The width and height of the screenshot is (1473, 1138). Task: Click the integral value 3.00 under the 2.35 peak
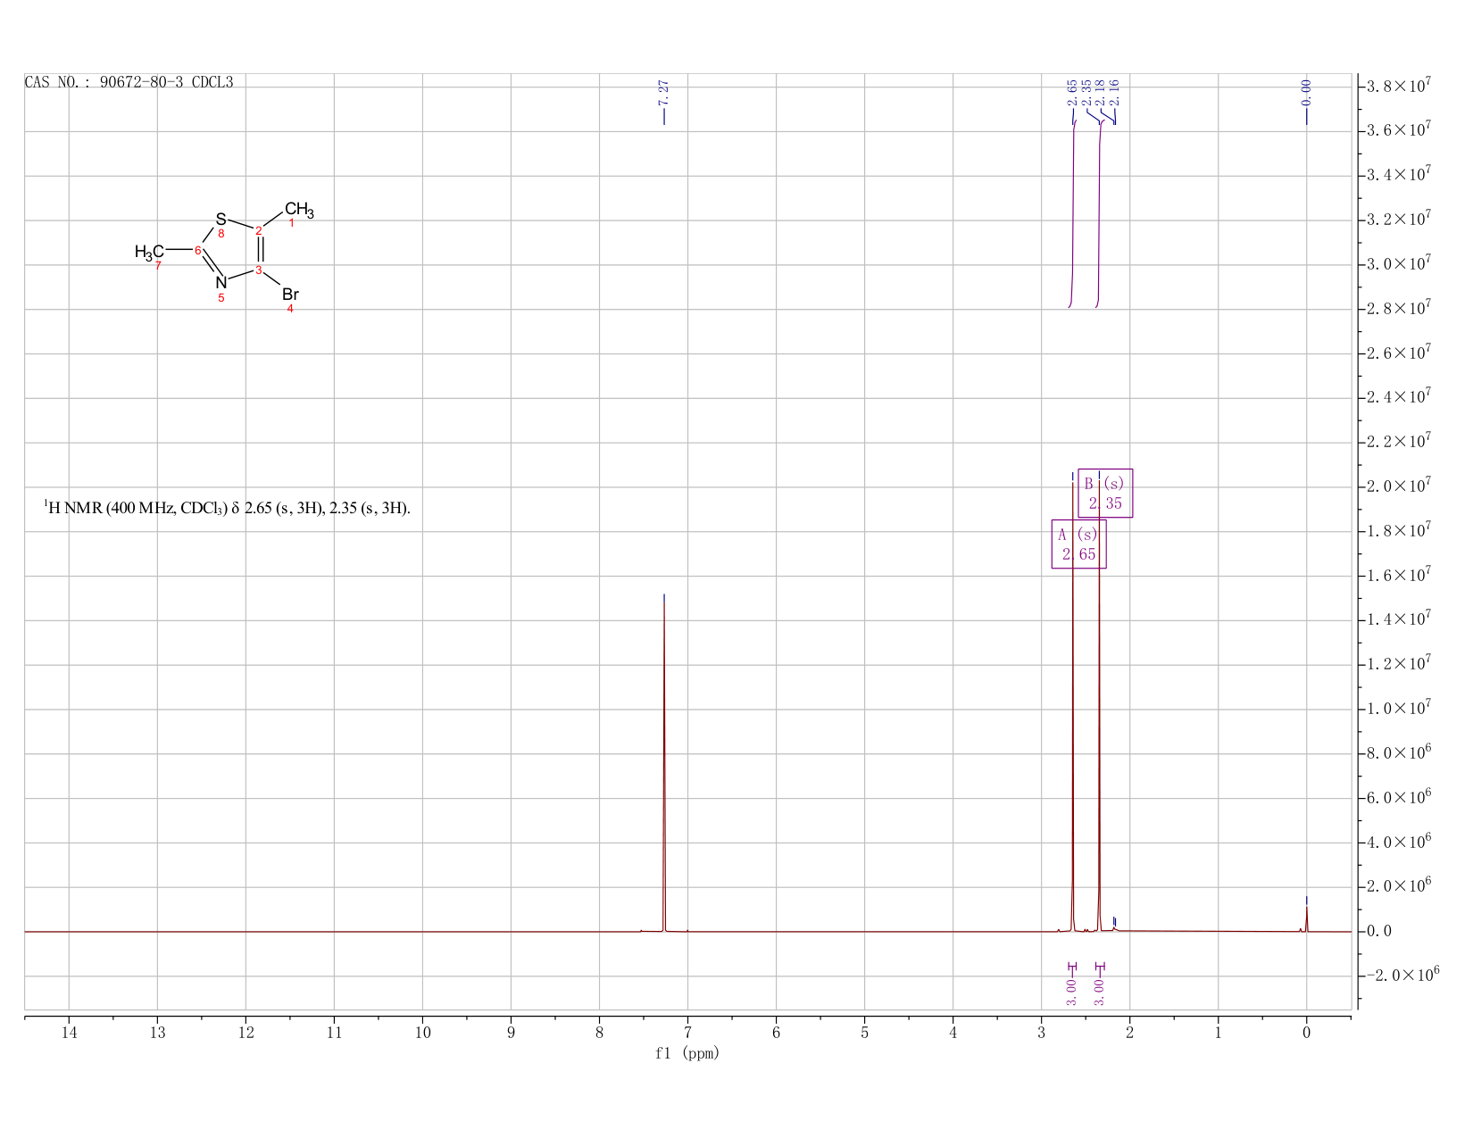(x=1099, y=992)
